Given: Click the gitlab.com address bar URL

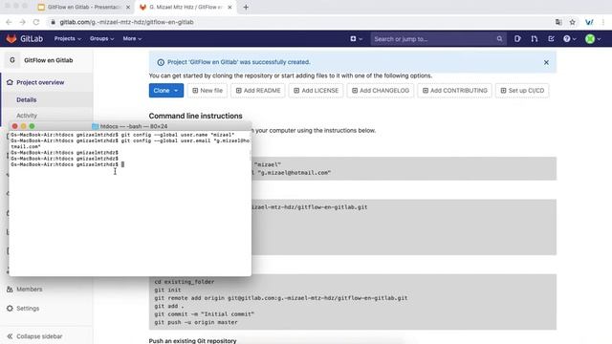Looking at the screenshot, I should coord(126,22).
